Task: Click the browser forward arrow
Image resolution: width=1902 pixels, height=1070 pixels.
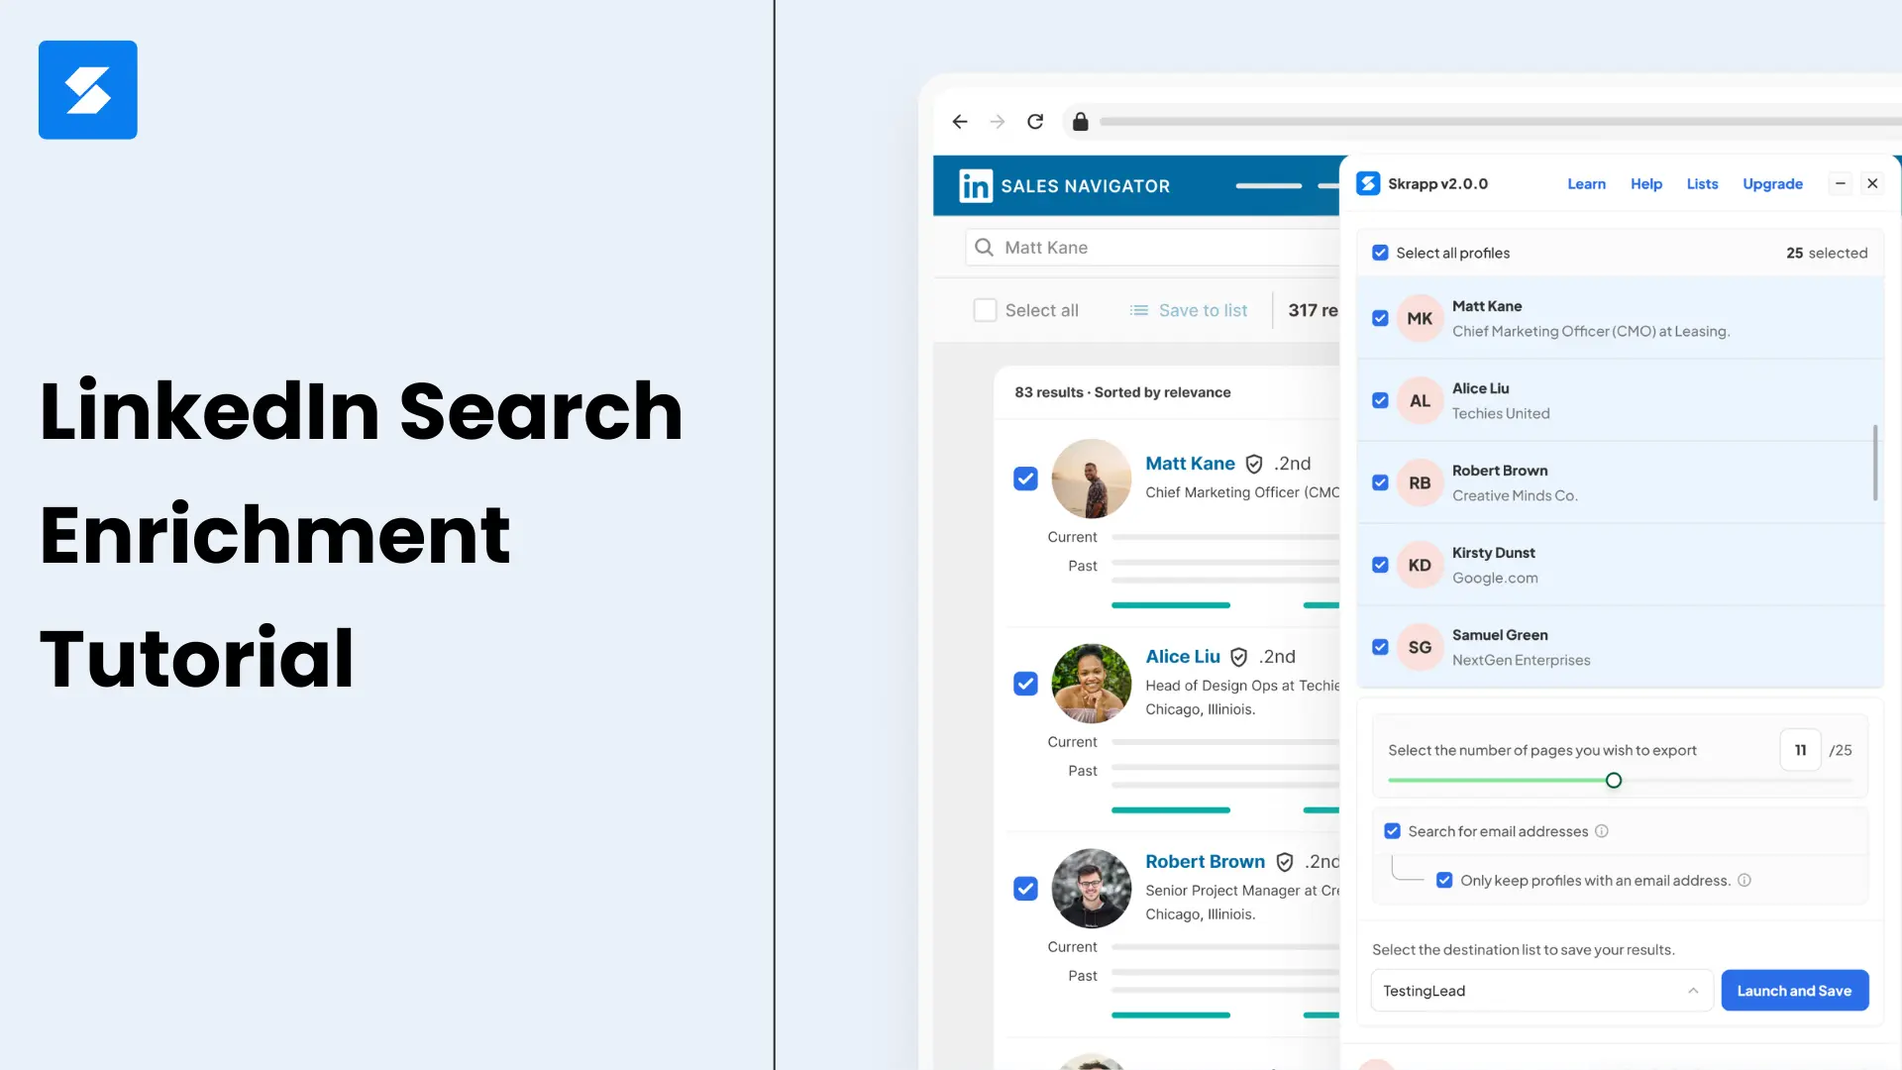Action: 998,122
